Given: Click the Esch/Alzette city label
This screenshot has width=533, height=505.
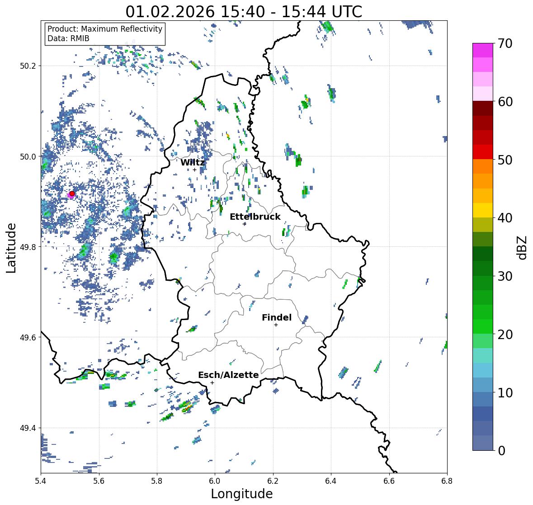Looking at the screenshot, I should click(x=228, y=375).
